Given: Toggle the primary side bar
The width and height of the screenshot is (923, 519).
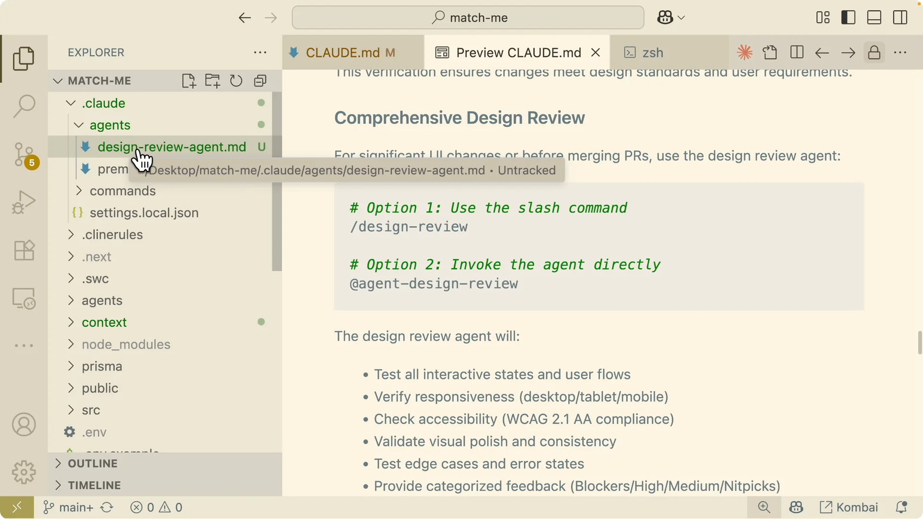Looking at the screenshot, I should (x=848, y=18).
